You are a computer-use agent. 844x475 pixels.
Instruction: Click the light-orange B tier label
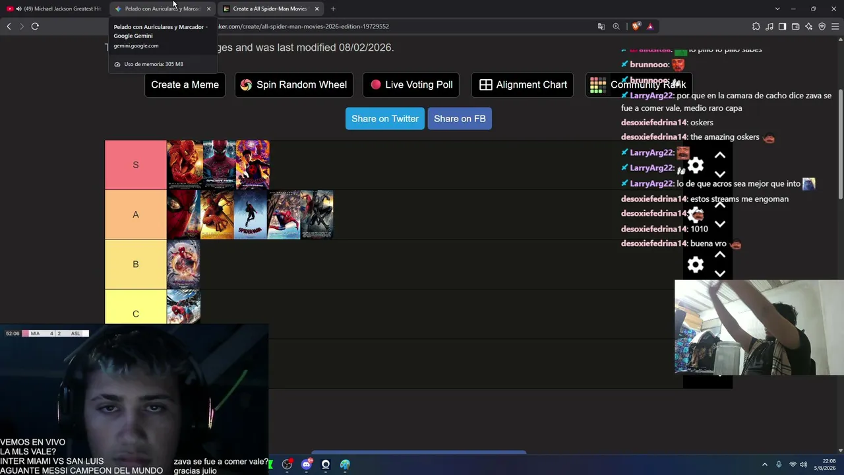pos(136,264)
